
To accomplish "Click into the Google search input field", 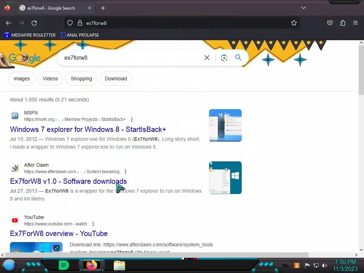I will (132, 58).
